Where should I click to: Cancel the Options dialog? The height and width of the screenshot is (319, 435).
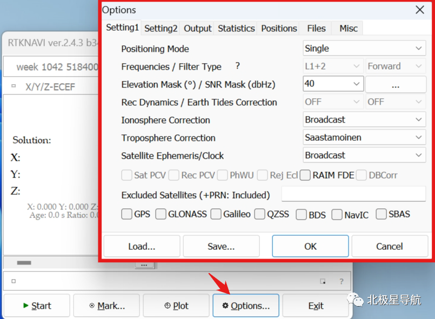click(390, 246)
